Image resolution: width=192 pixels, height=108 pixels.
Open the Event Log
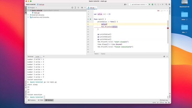coord(164,100)
